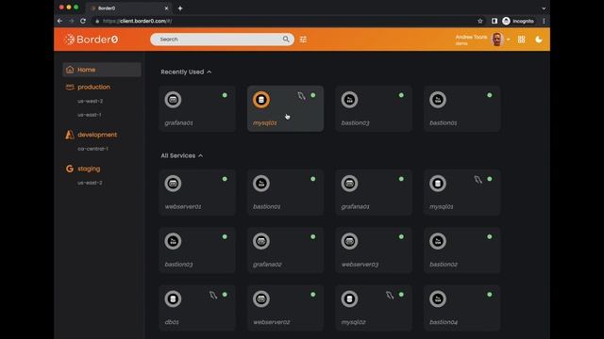
Task: Click the user avatar picture
Action: 497,40
